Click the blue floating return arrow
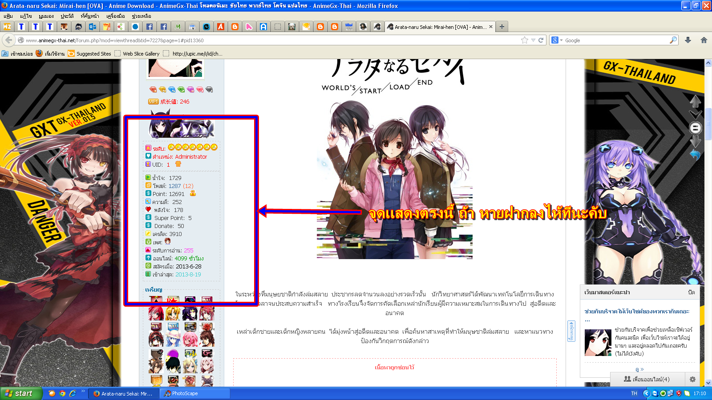The image size is (712, 400). tap(695, 155)
